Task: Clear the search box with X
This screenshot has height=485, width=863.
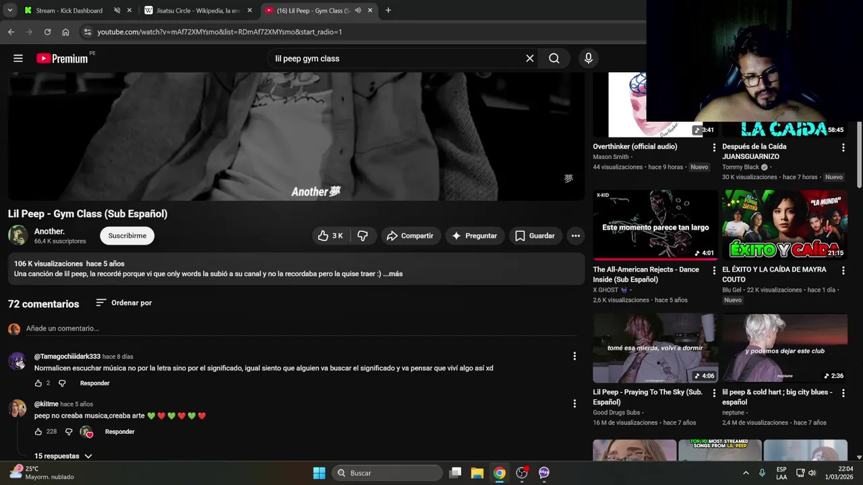Action: pos(530,59)
